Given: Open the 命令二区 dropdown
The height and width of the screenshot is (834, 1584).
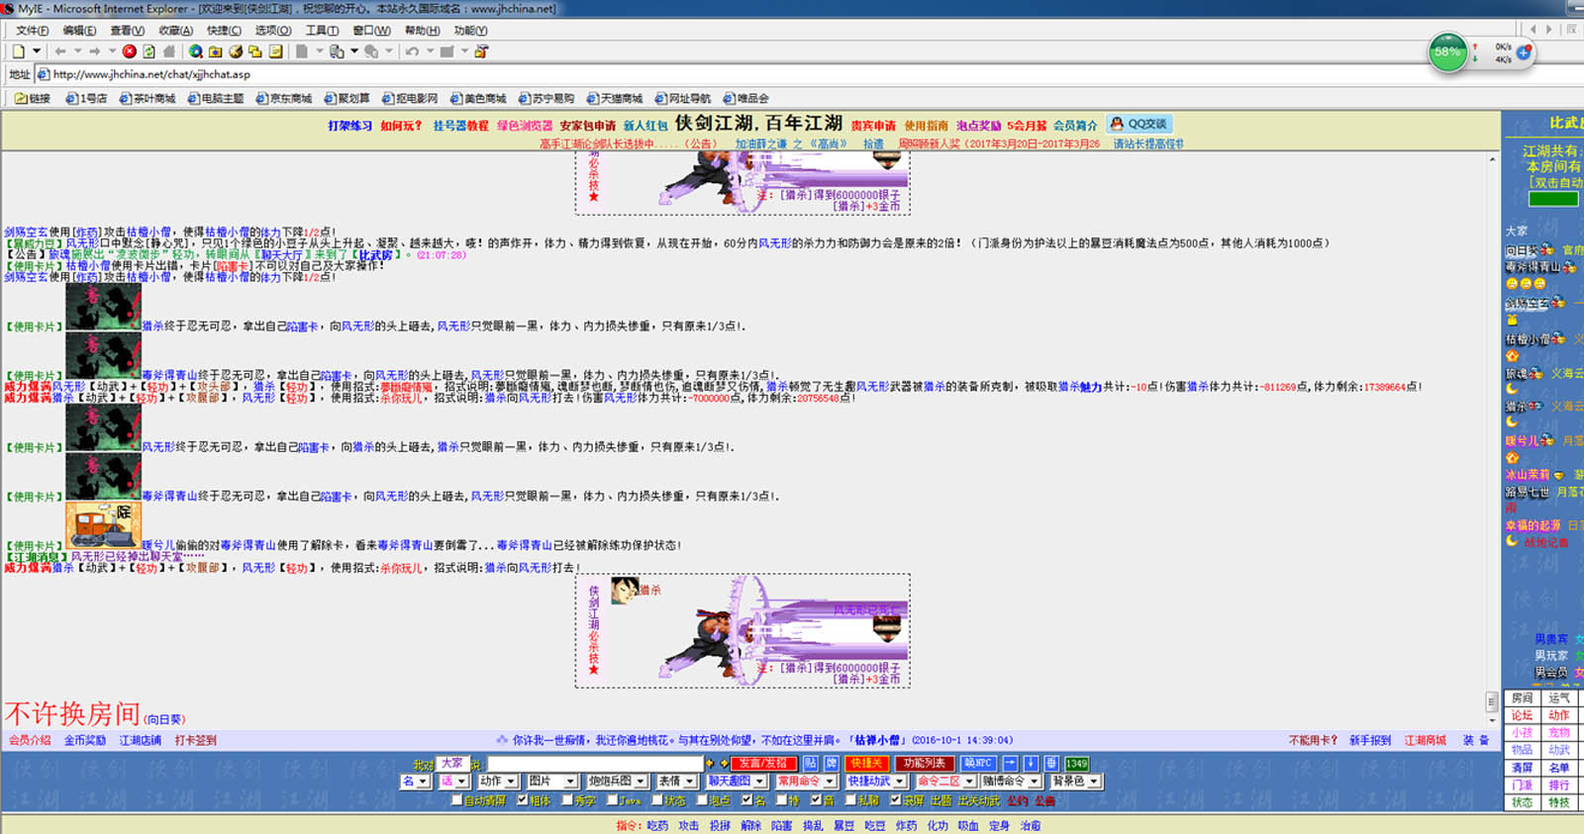Looking at the screenshot, I should click(x=945, y=781).
